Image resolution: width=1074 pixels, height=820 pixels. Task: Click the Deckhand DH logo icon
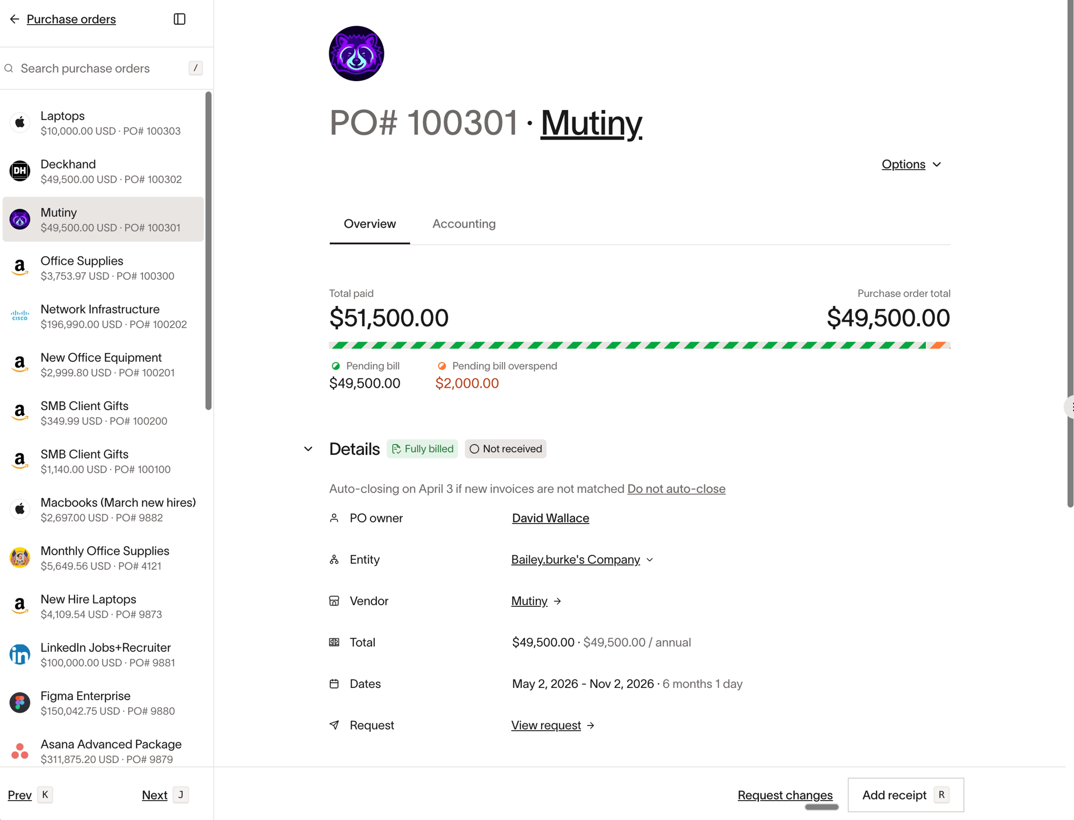(x=20, y=171)
